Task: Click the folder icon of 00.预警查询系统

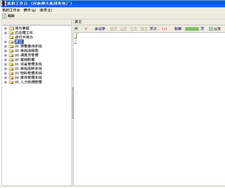Action: [x=11, y=46]
